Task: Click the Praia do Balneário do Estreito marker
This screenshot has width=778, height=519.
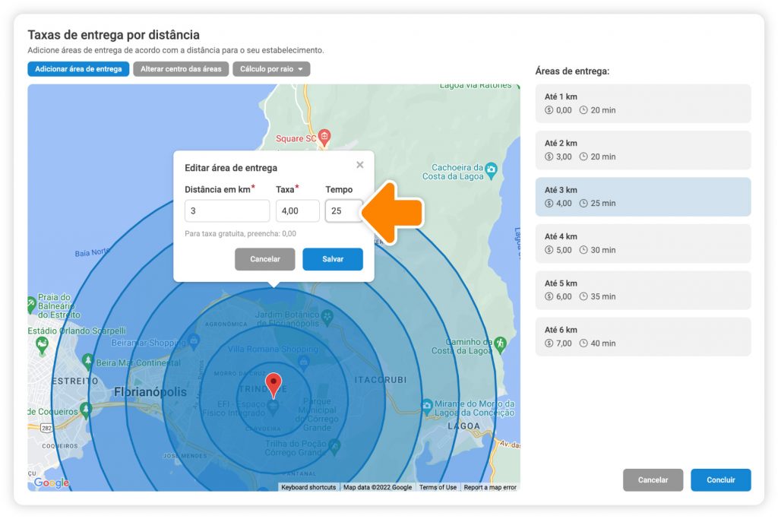Action: pyautogui.click(x=31, y=304)
